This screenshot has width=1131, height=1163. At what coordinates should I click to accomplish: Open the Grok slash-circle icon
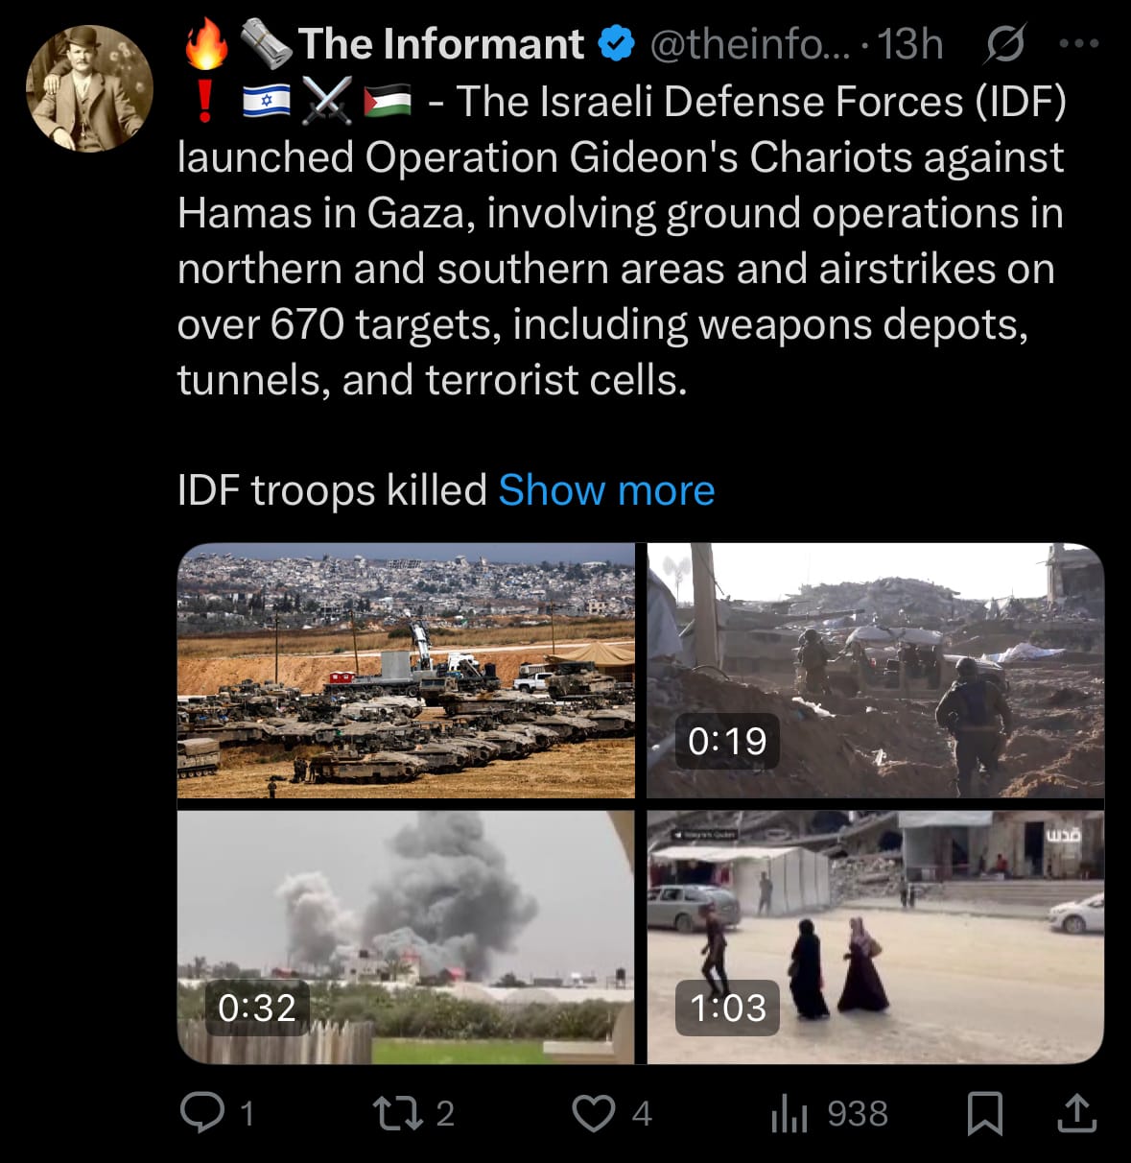pyautogui.click(x=1003, y=44)
